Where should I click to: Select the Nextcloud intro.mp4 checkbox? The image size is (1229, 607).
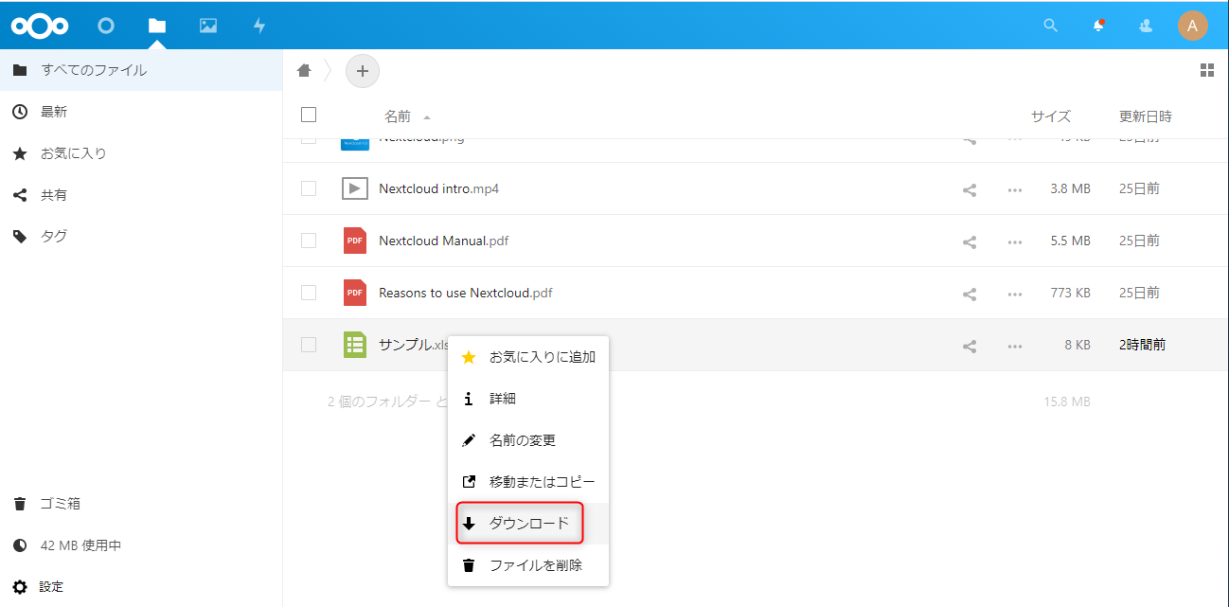tap(309, 188)
